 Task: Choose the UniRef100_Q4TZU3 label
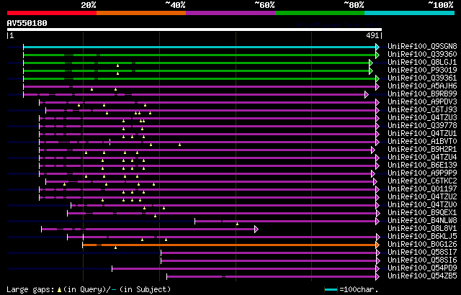pyautogui.click(x=422, y=118)
